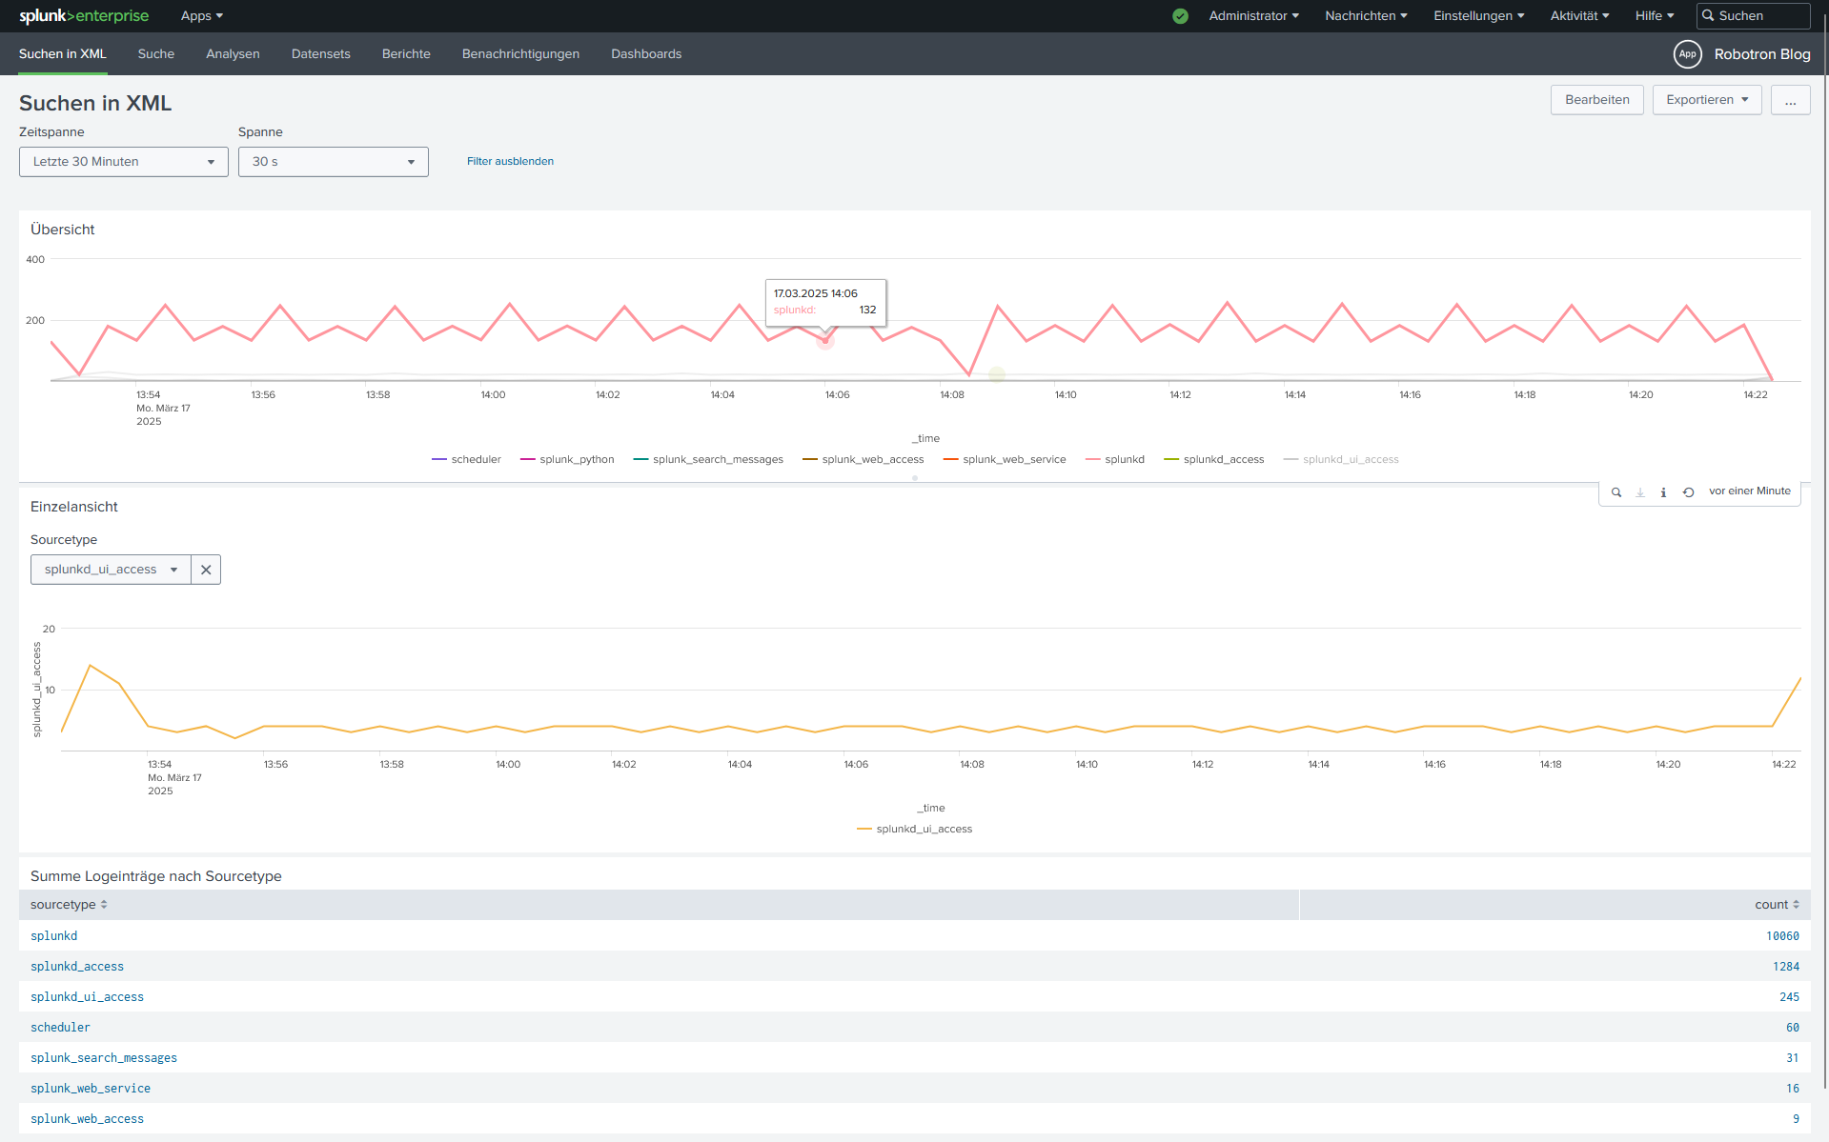Clear the Sourcetype selection with the X
The image size is (1829, 1142).
click(x=206, y=570)
